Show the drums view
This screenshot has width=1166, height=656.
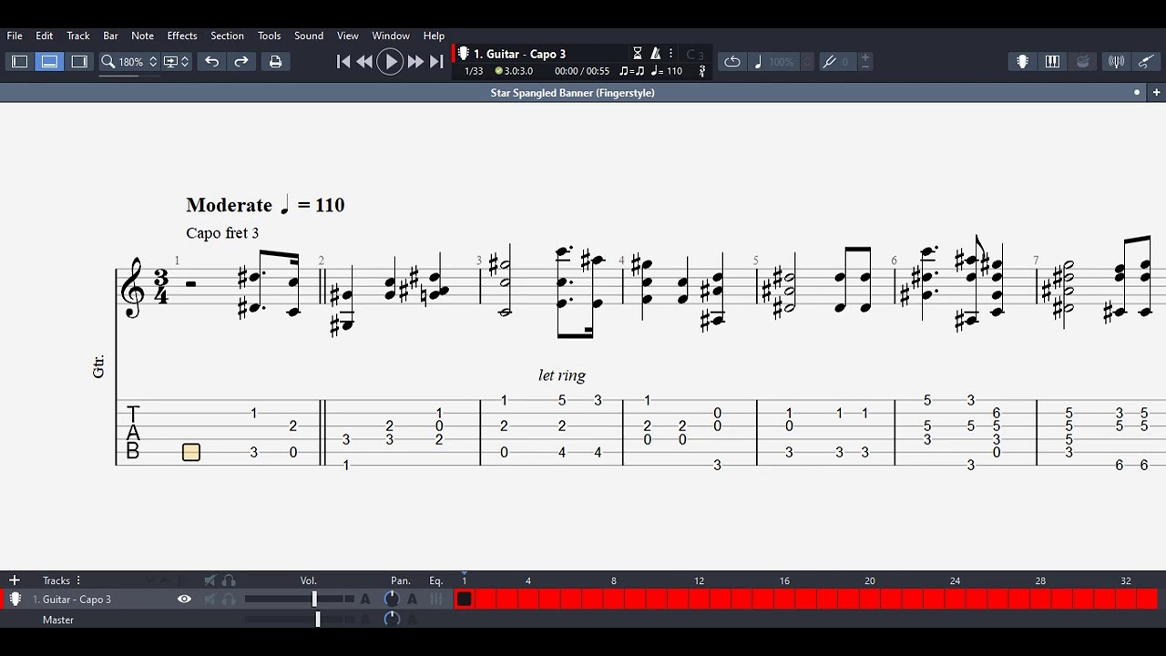pos(1083,61)
